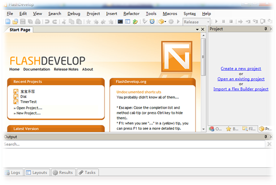Click the Open file folder icon
The image size is (276, 185).
[15, 22]
